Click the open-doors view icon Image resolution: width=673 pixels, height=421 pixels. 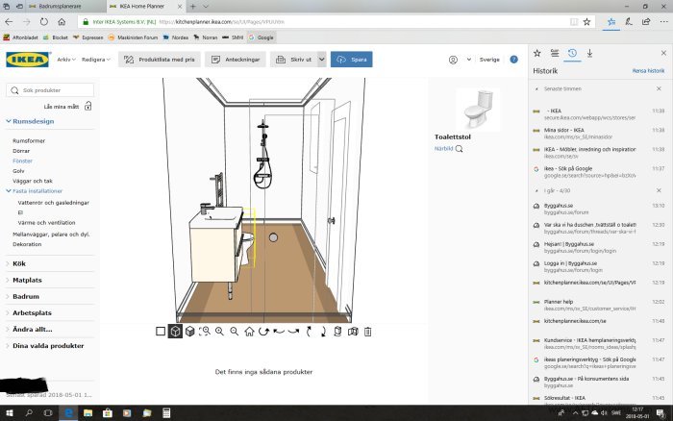click(x=353, y=332)
